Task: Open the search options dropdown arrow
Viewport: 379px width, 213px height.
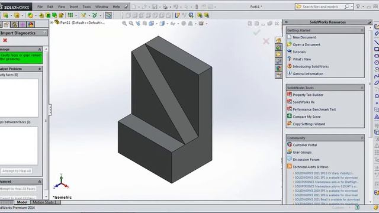Action: pyautogui.click(x=352, y=7)
